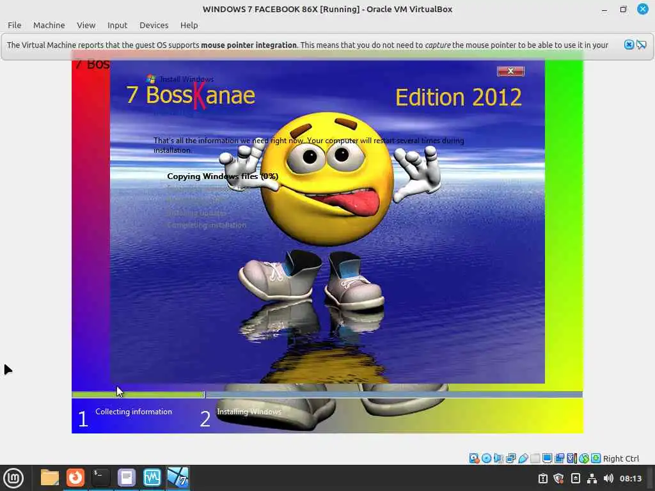Click the display status icon
The height and width of the screenshot is (491, 655).
pos(548,458)
